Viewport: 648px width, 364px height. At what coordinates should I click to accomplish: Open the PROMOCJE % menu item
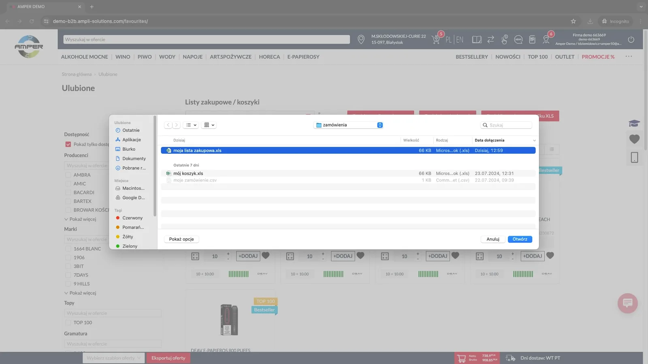tap(598, 57)
